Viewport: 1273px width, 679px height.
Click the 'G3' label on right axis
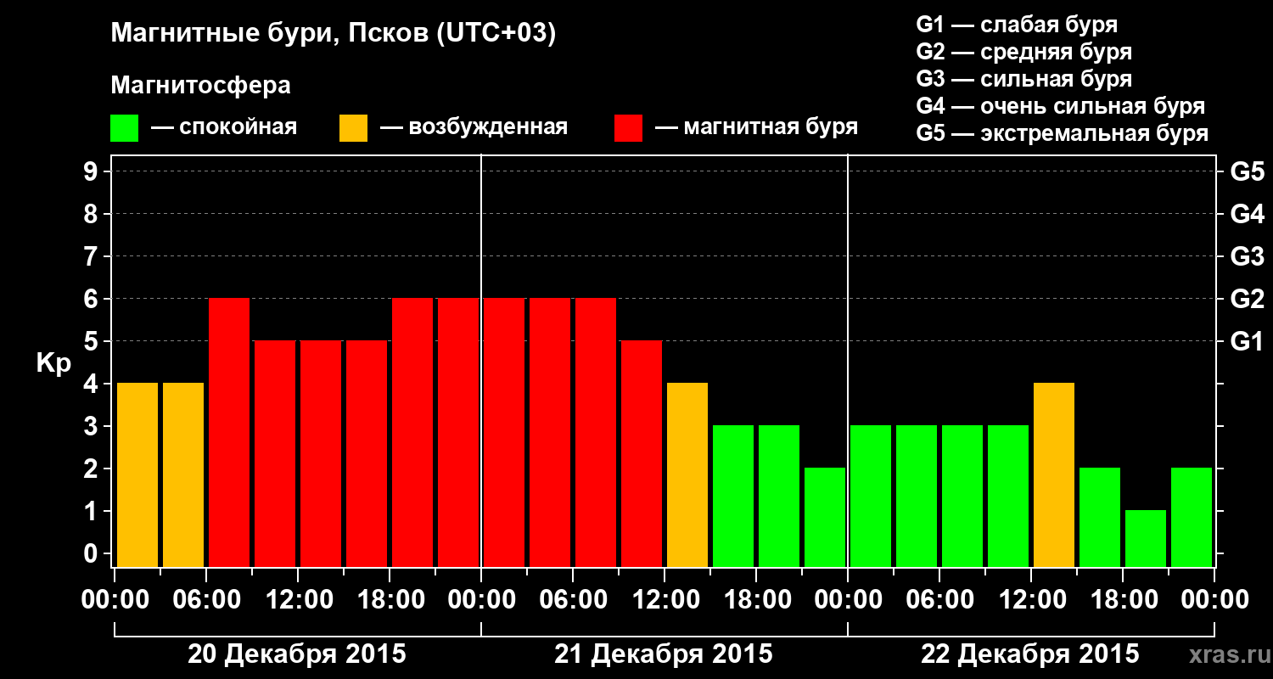pyautogui.click(x=1247, y=256)
